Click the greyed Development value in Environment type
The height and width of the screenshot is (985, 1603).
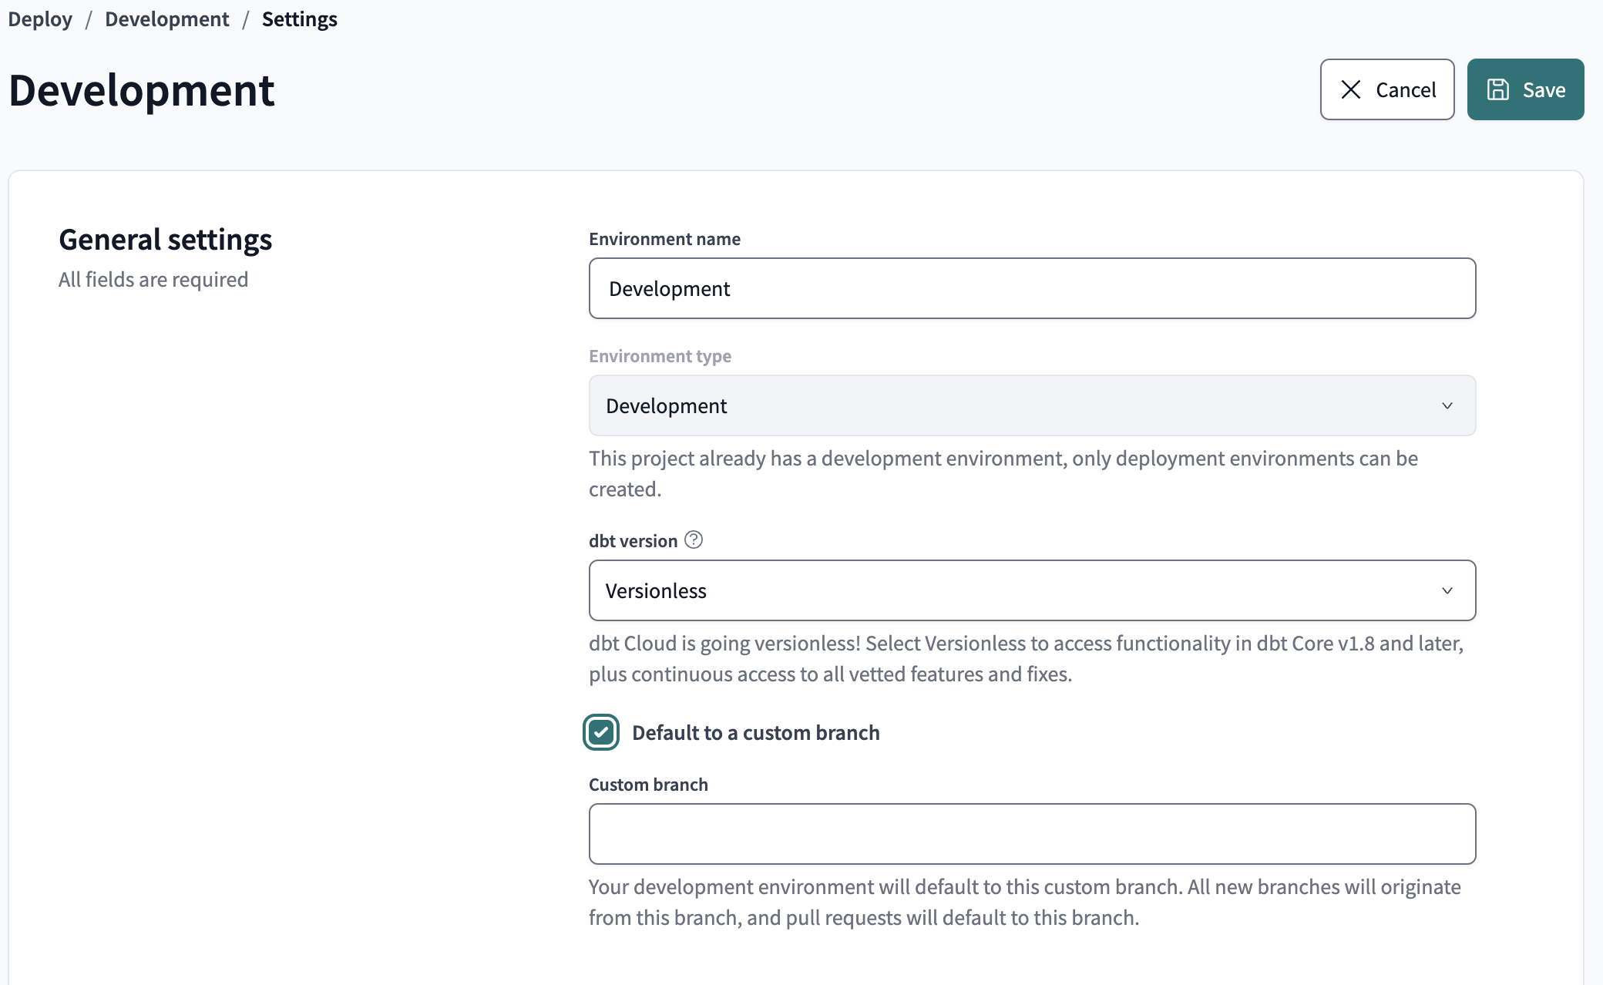[665, 405]
